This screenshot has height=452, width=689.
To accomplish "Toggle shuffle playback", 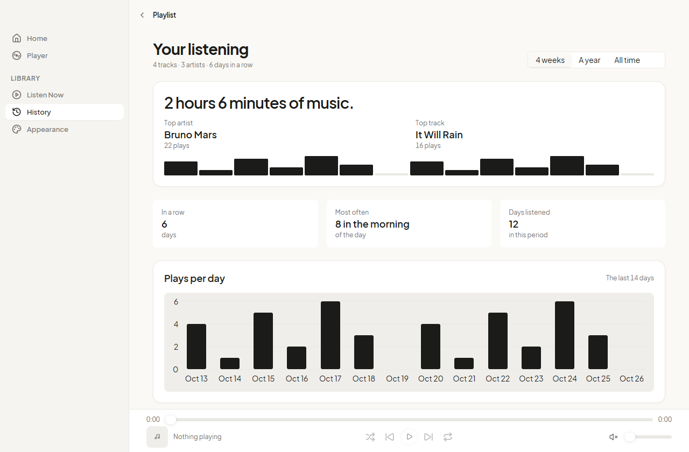I will [370, 437].
